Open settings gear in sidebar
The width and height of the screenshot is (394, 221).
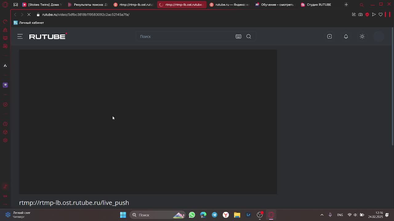click(5, 140)
